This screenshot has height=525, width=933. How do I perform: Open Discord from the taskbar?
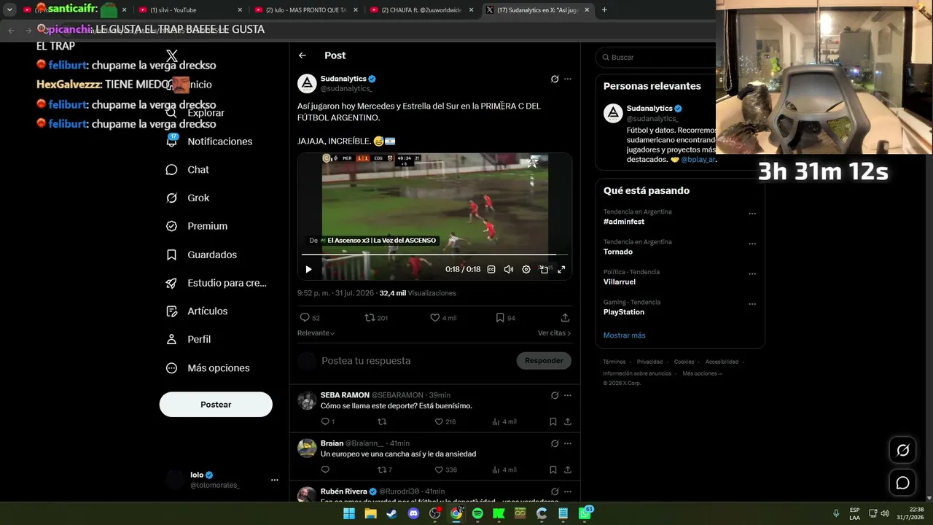[413, 513]
